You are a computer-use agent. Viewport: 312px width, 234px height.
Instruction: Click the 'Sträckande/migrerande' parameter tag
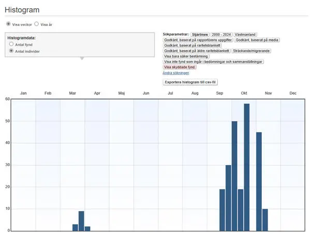[251, 51]
